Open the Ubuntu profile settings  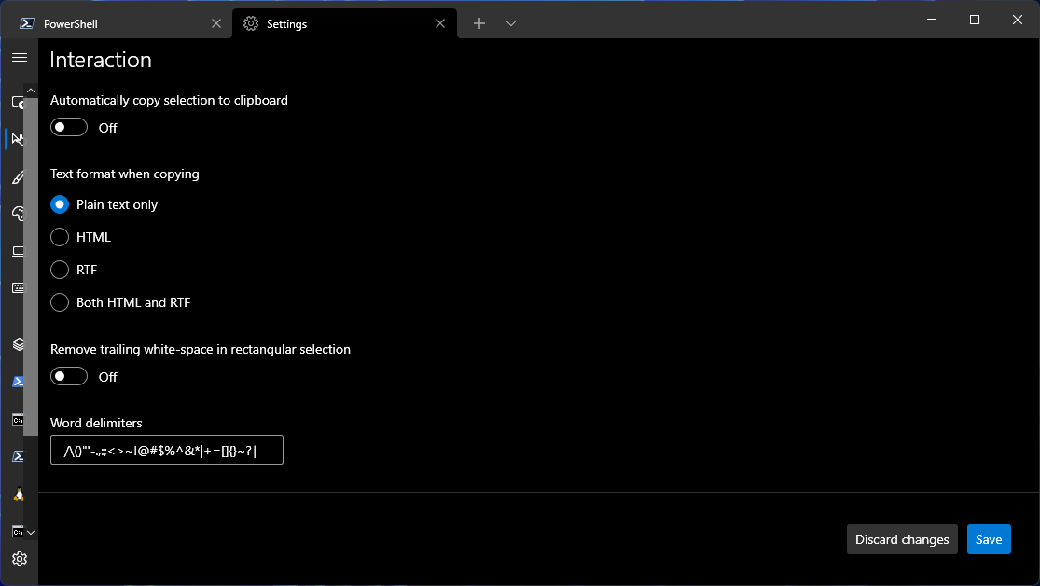[x=19, y=494]
